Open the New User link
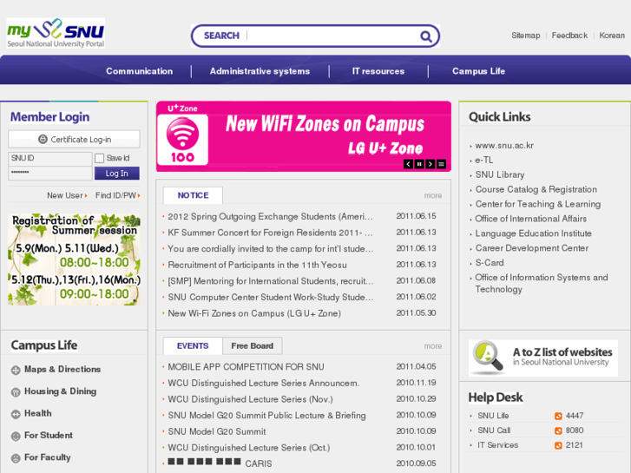Image resolution: width=631 pixels, height=473 pixels. click(67, 195)
